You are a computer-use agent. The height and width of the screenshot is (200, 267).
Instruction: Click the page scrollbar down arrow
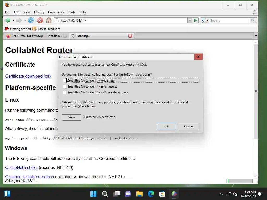pos(256,176)
